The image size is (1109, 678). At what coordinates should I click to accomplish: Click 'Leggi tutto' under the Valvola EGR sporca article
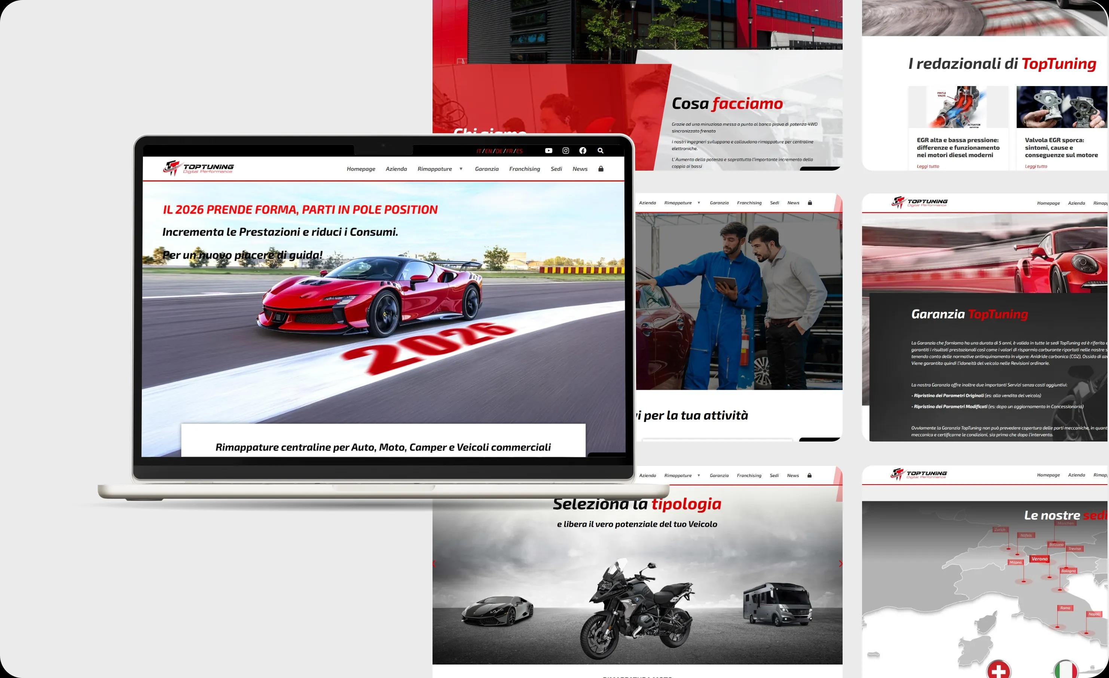[x=1036, y=166]
